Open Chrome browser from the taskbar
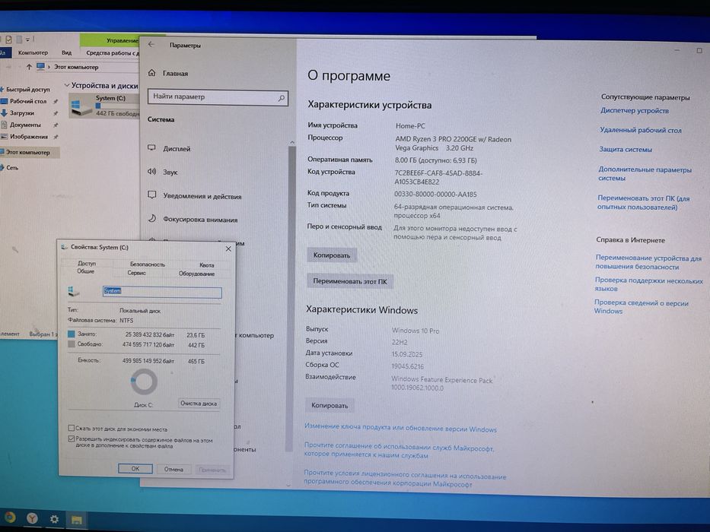Viewport: 710px width, 532px height. click(x=9, y=518)
